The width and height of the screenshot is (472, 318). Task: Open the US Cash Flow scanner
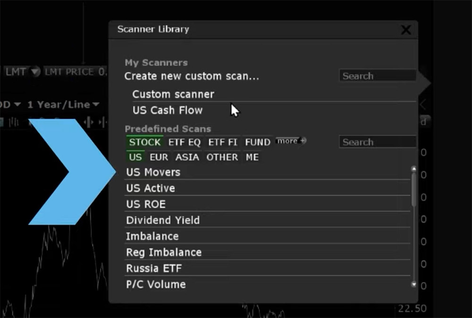[x=167, y=110]
